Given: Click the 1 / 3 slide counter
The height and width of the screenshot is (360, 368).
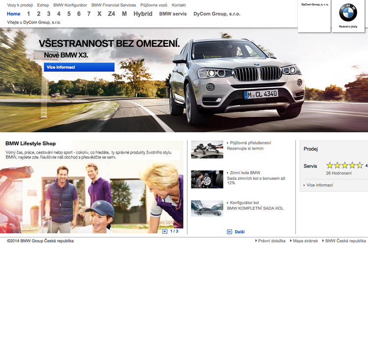Looking at the screenshot, I should [174, 231].
